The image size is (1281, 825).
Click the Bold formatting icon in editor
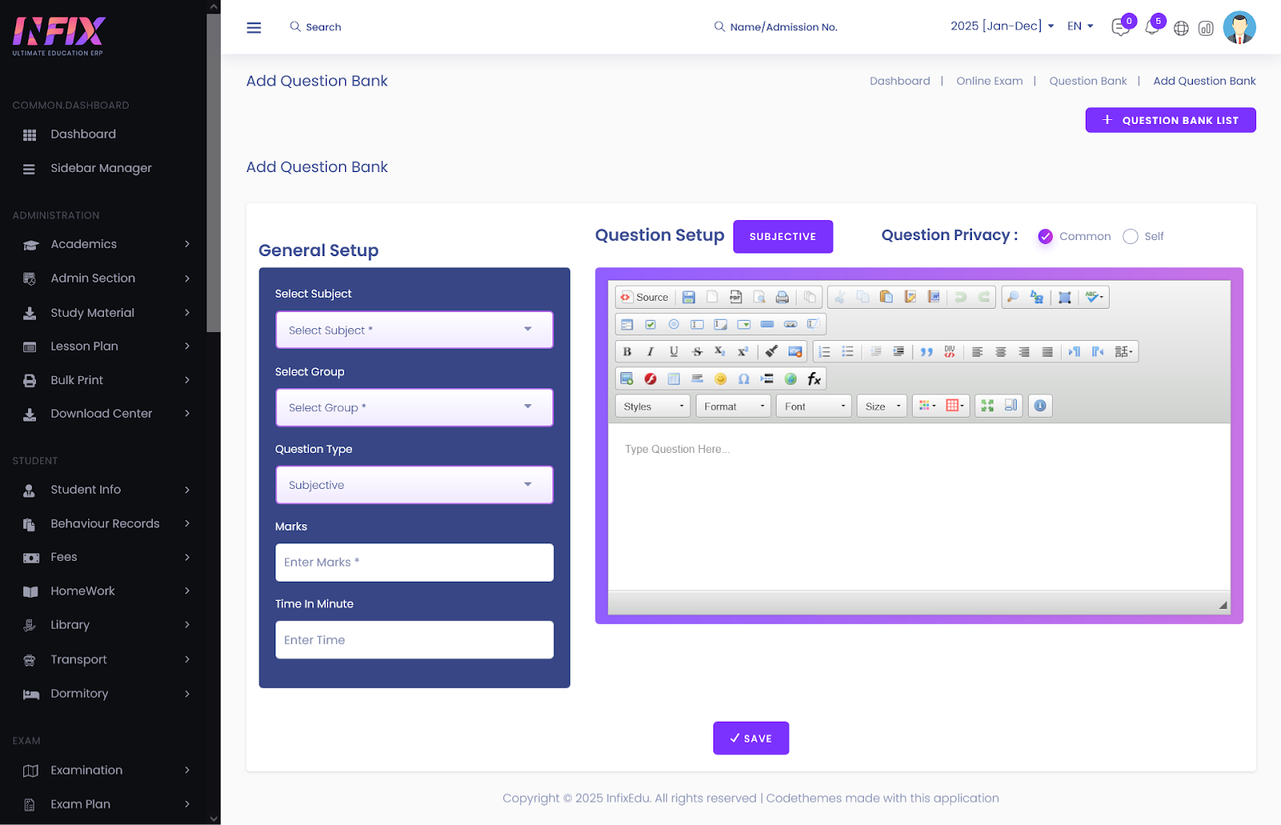click(x=627, y=352)
